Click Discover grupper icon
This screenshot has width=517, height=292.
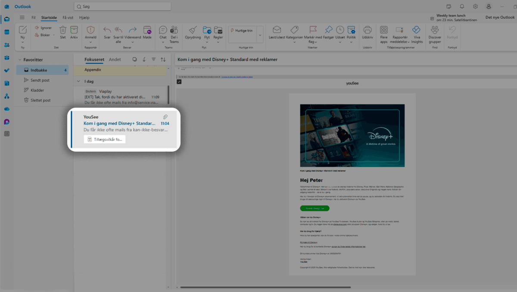[x=435, y=30]
